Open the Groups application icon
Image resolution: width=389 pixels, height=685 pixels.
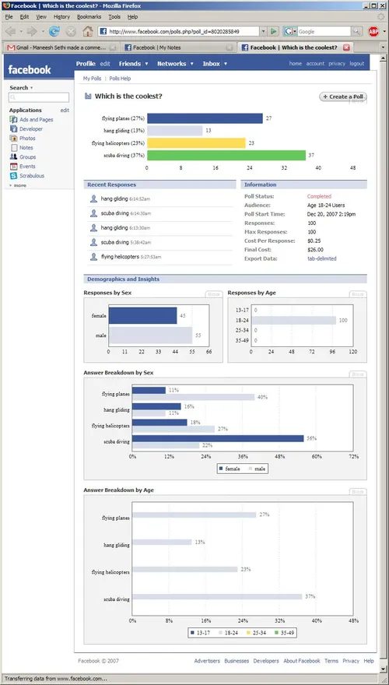tap(13, 156)
